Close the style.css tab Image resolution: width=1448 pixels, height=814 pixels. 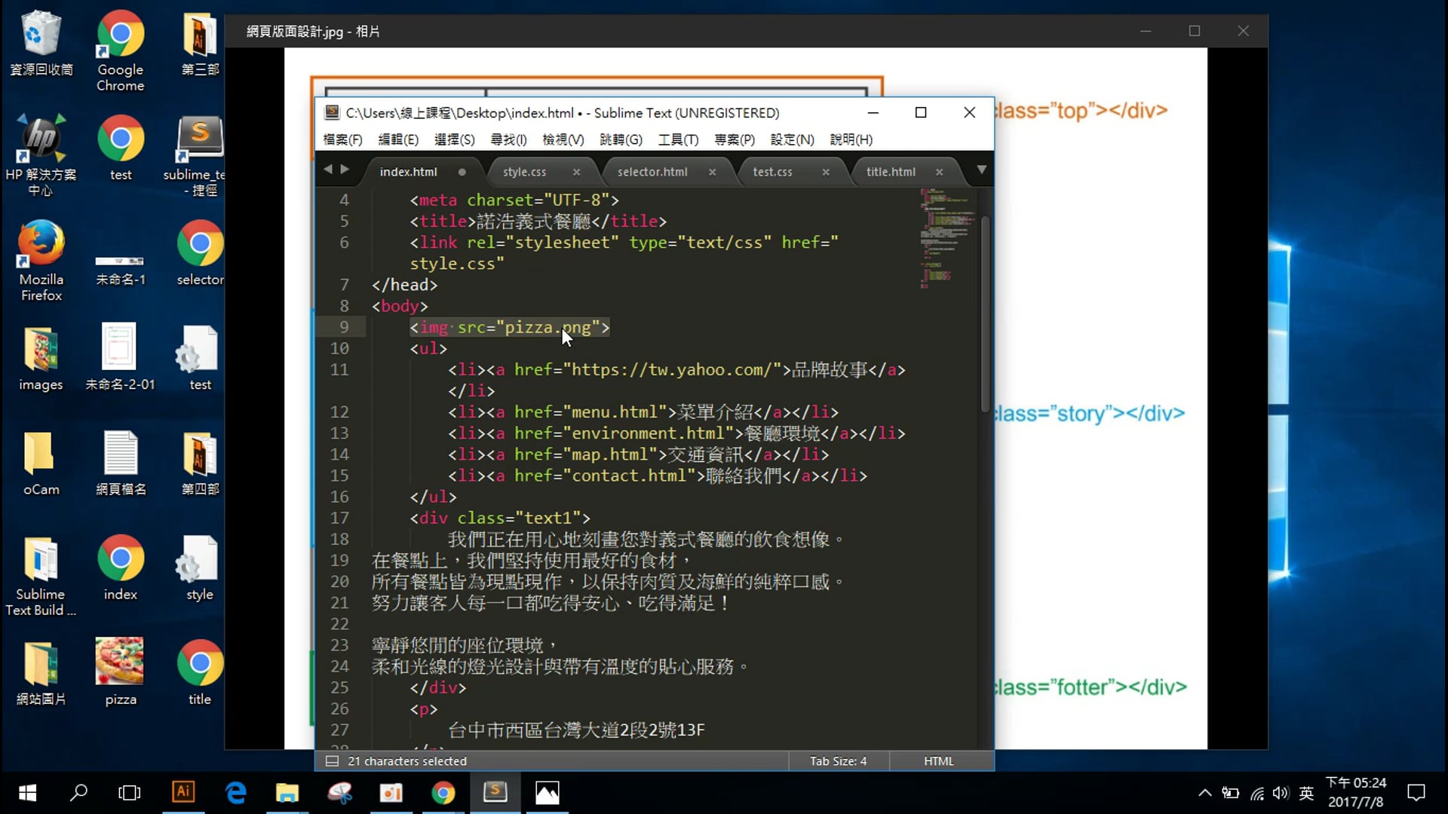pos(576,172)
